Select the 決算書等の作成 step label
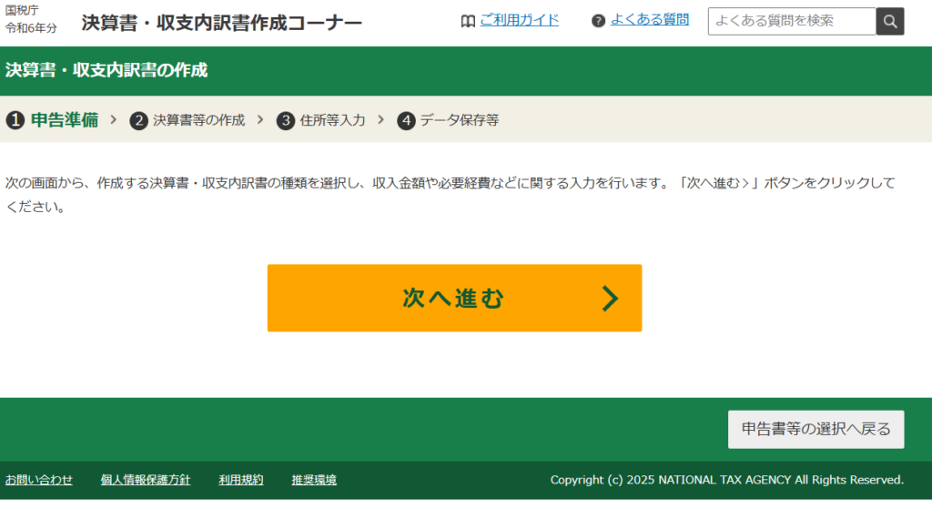Screen dimensions: 932x519 (198, 120)
